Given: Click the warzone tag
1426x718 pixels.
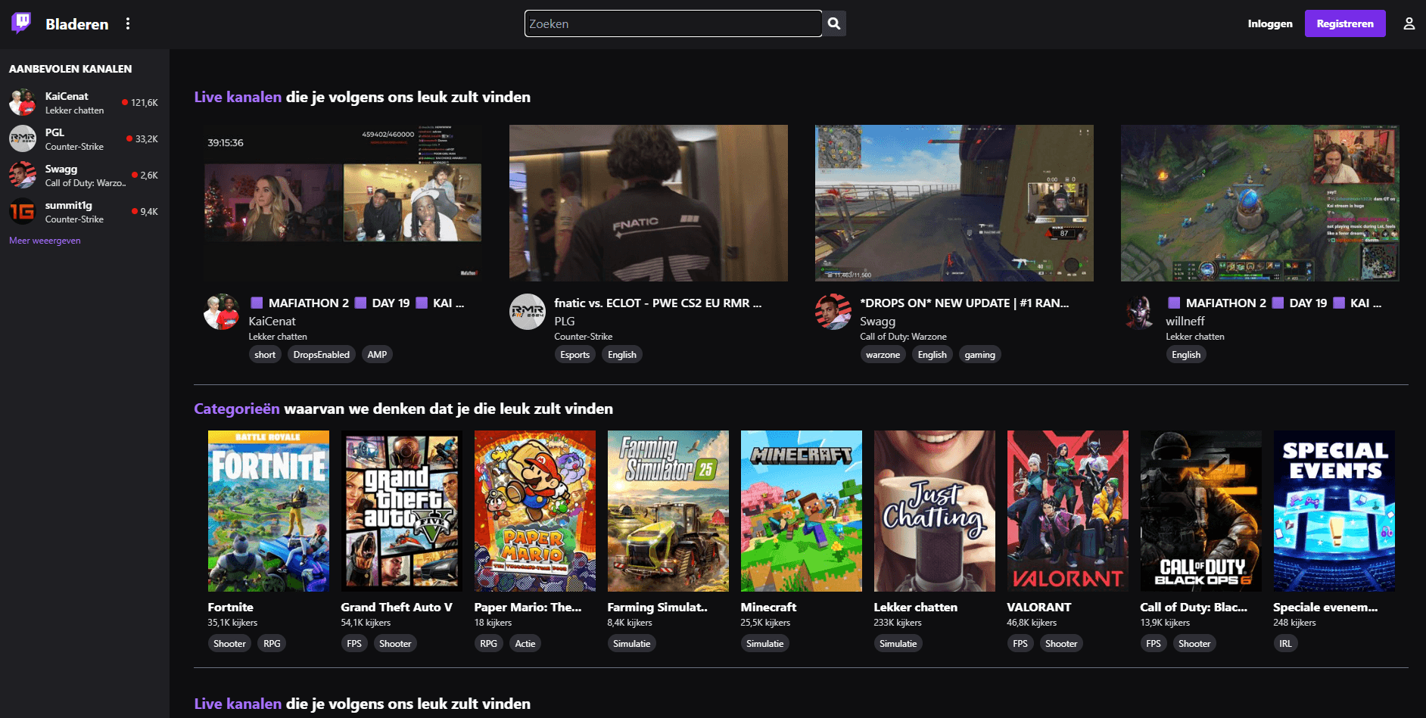Looking at the screenshot, I should [x=883, y=355].
